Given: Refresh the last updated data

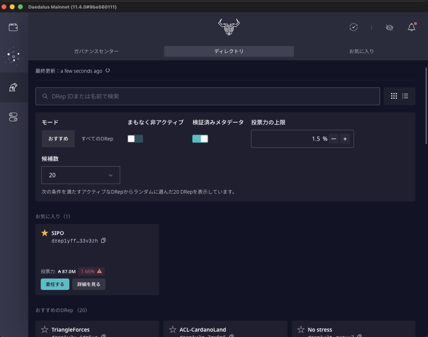Looking at the screenshot, I should (x=107, y=70).
